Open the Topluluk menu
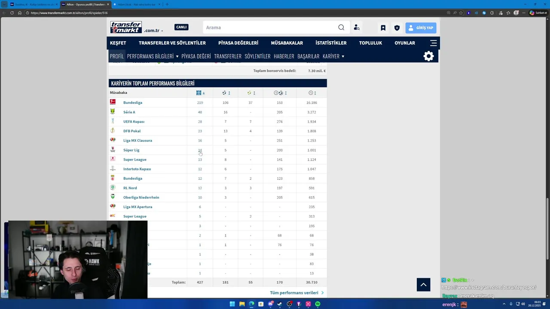This screenshot has width=550, height=309. (x=370, y=43)
